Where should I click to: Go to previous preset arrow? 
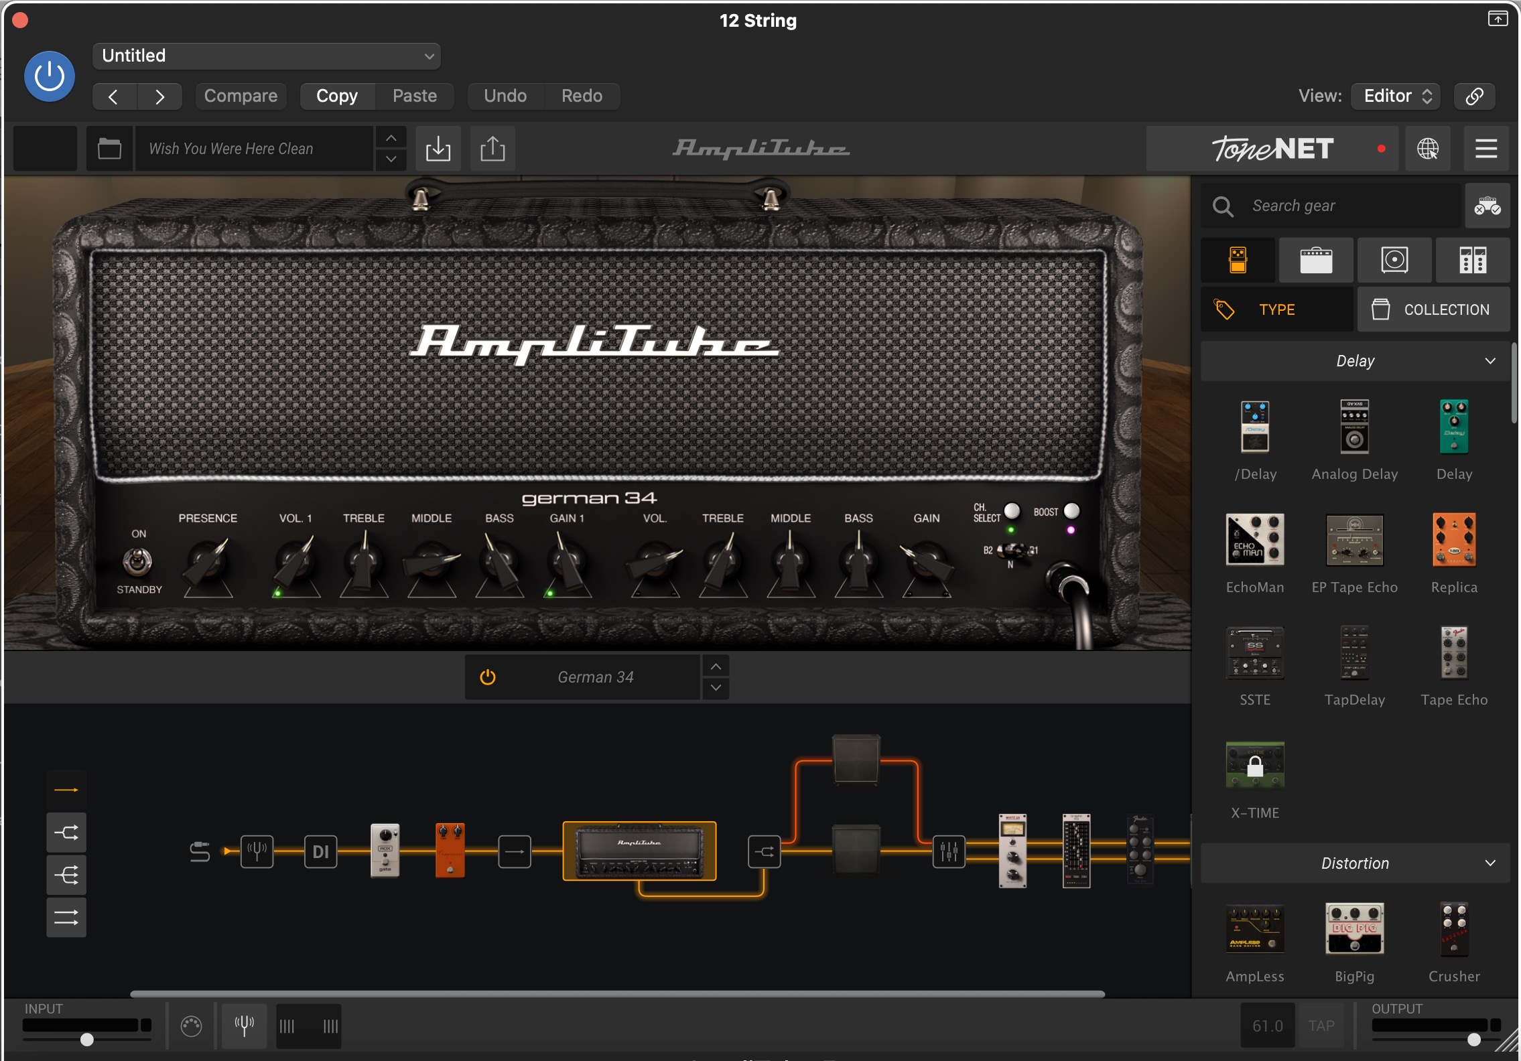(x=115, y=96)
